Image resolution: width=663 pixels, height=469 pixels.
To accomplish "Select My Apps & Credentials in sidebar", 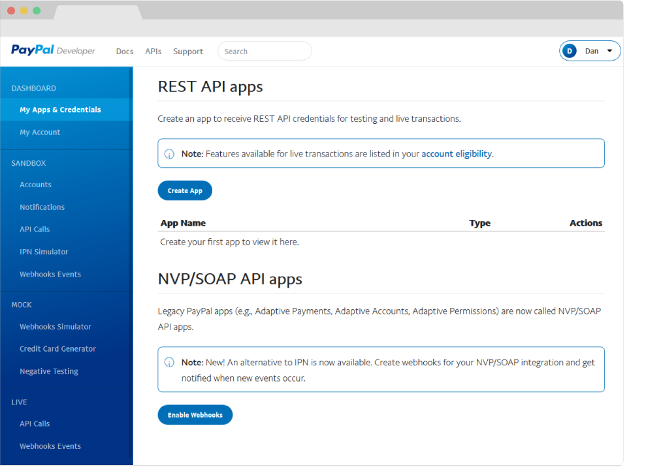I will (x=60, y=110).
